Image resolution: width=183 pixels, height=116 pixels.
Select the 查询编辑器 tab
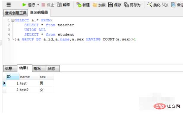pos(39,12)
